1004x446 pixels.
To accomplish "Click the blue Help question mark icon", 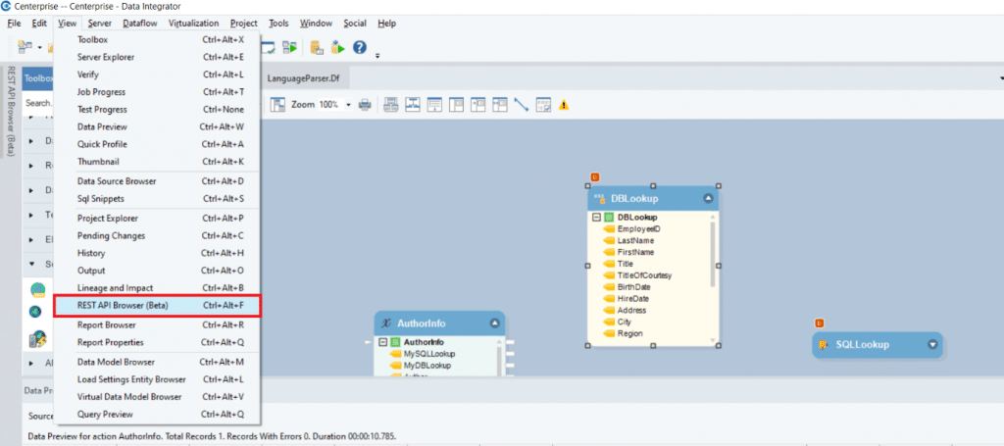I will tap(360, 47).
